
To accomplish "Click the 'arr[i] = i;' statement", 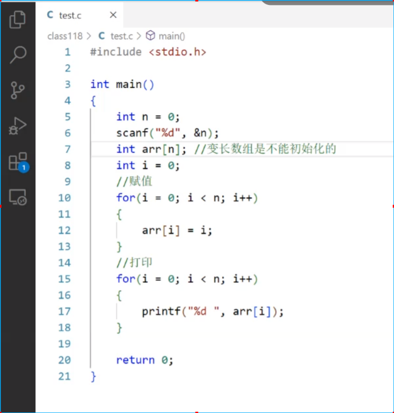I will point(177,230).
